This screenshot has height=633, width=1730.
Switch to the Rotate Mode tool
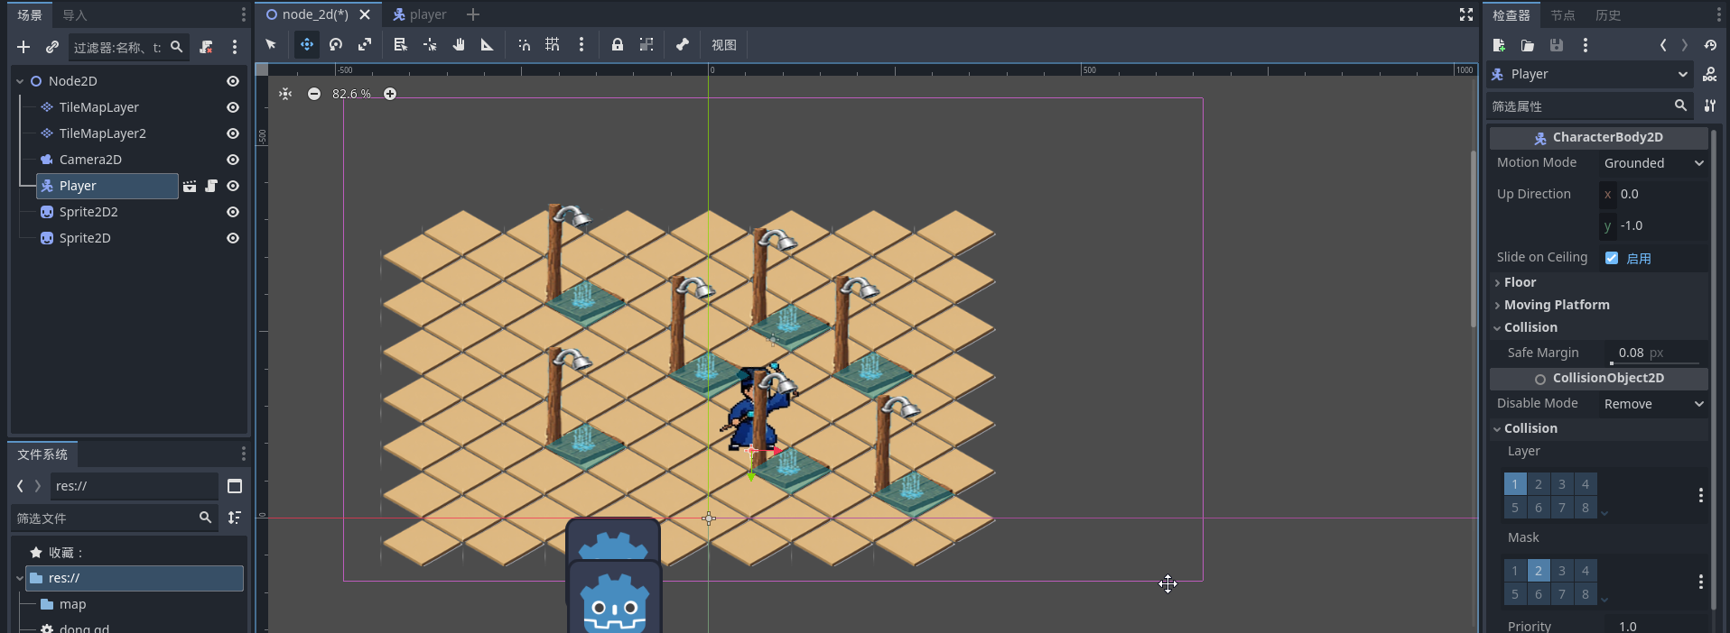click(x=336, y=44)
